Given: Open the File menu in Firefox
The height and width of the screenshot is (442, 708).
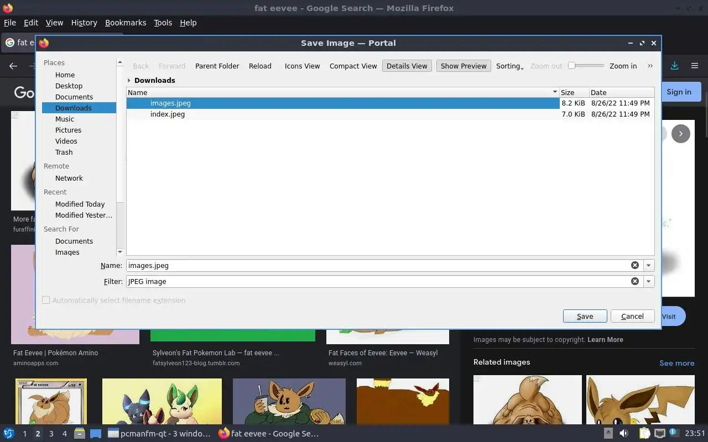Looking at the screenshot, I should click(10, 23).
